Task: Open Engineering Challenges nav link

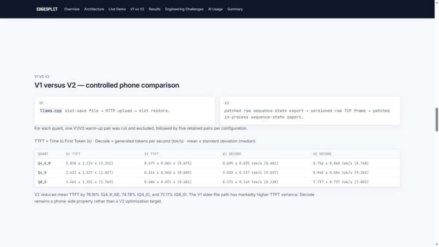Action: (x=184, y=9)
